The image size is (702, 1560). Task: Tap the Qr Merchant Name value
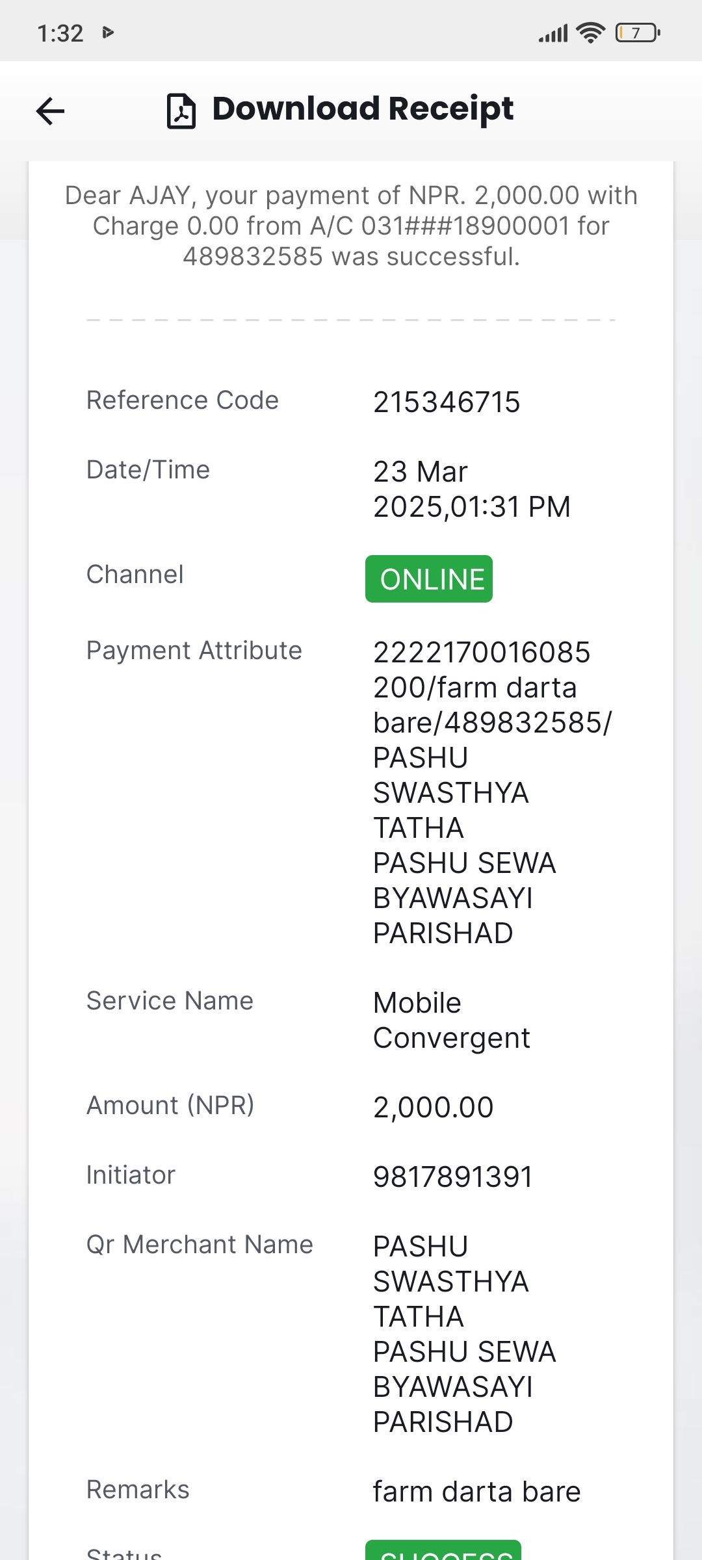[x=465, y=1334]
